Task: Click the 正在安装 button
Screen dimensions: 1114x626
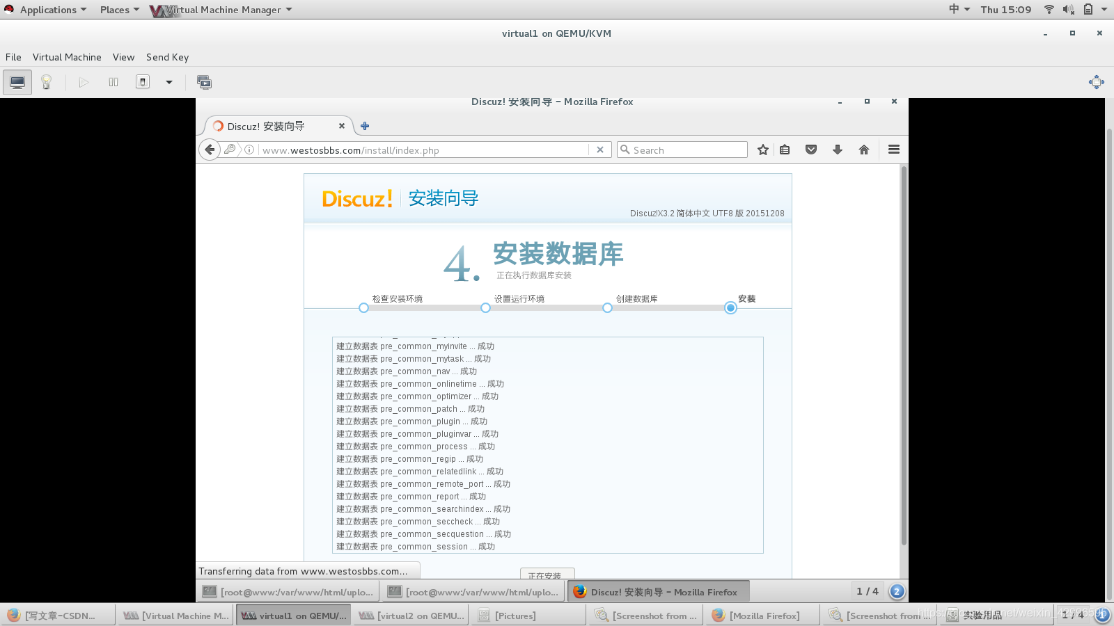Action: (547, 575)
